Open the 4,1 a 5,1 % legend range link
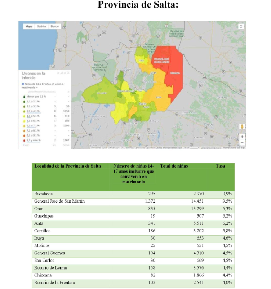Screen dimensions: 271x289 pyautogui.click(x=33, y=116)
